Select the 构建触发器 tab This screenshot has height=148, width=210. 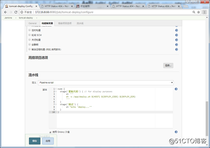pos(47,23)
